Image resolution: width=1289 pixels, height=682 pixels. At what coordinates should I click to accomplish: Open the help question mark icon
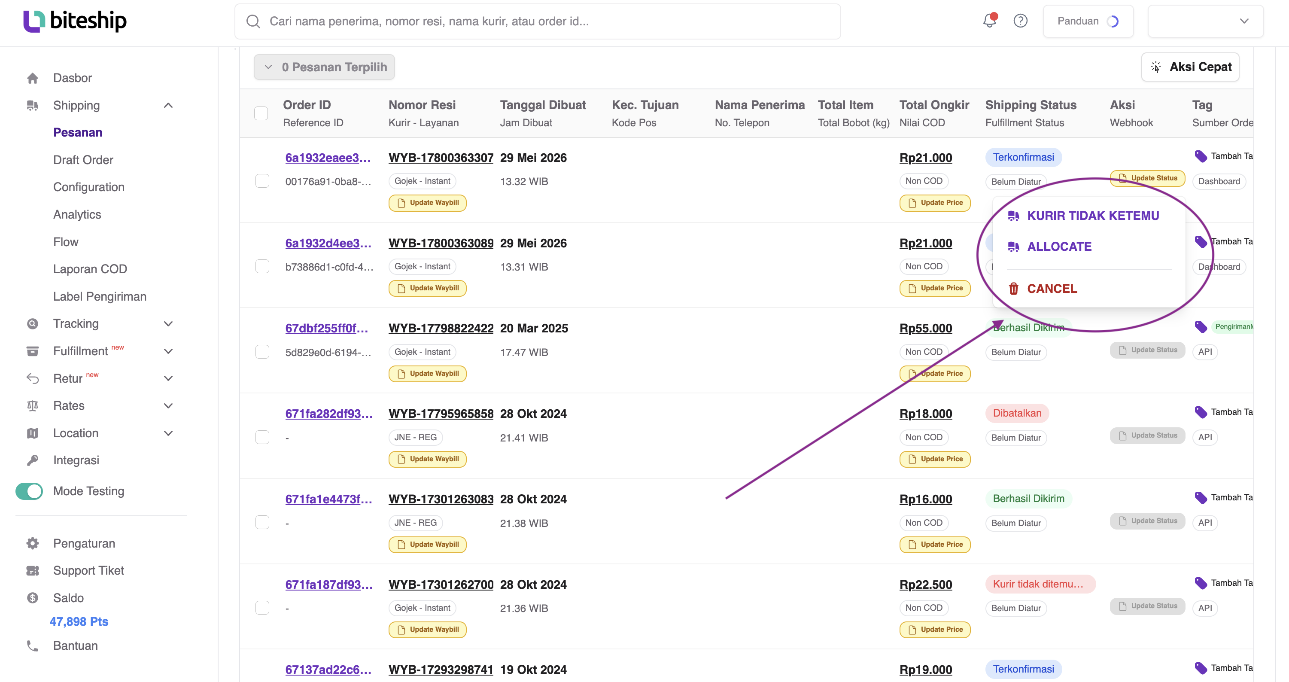pyautogui.click(x=1020, y=21)
